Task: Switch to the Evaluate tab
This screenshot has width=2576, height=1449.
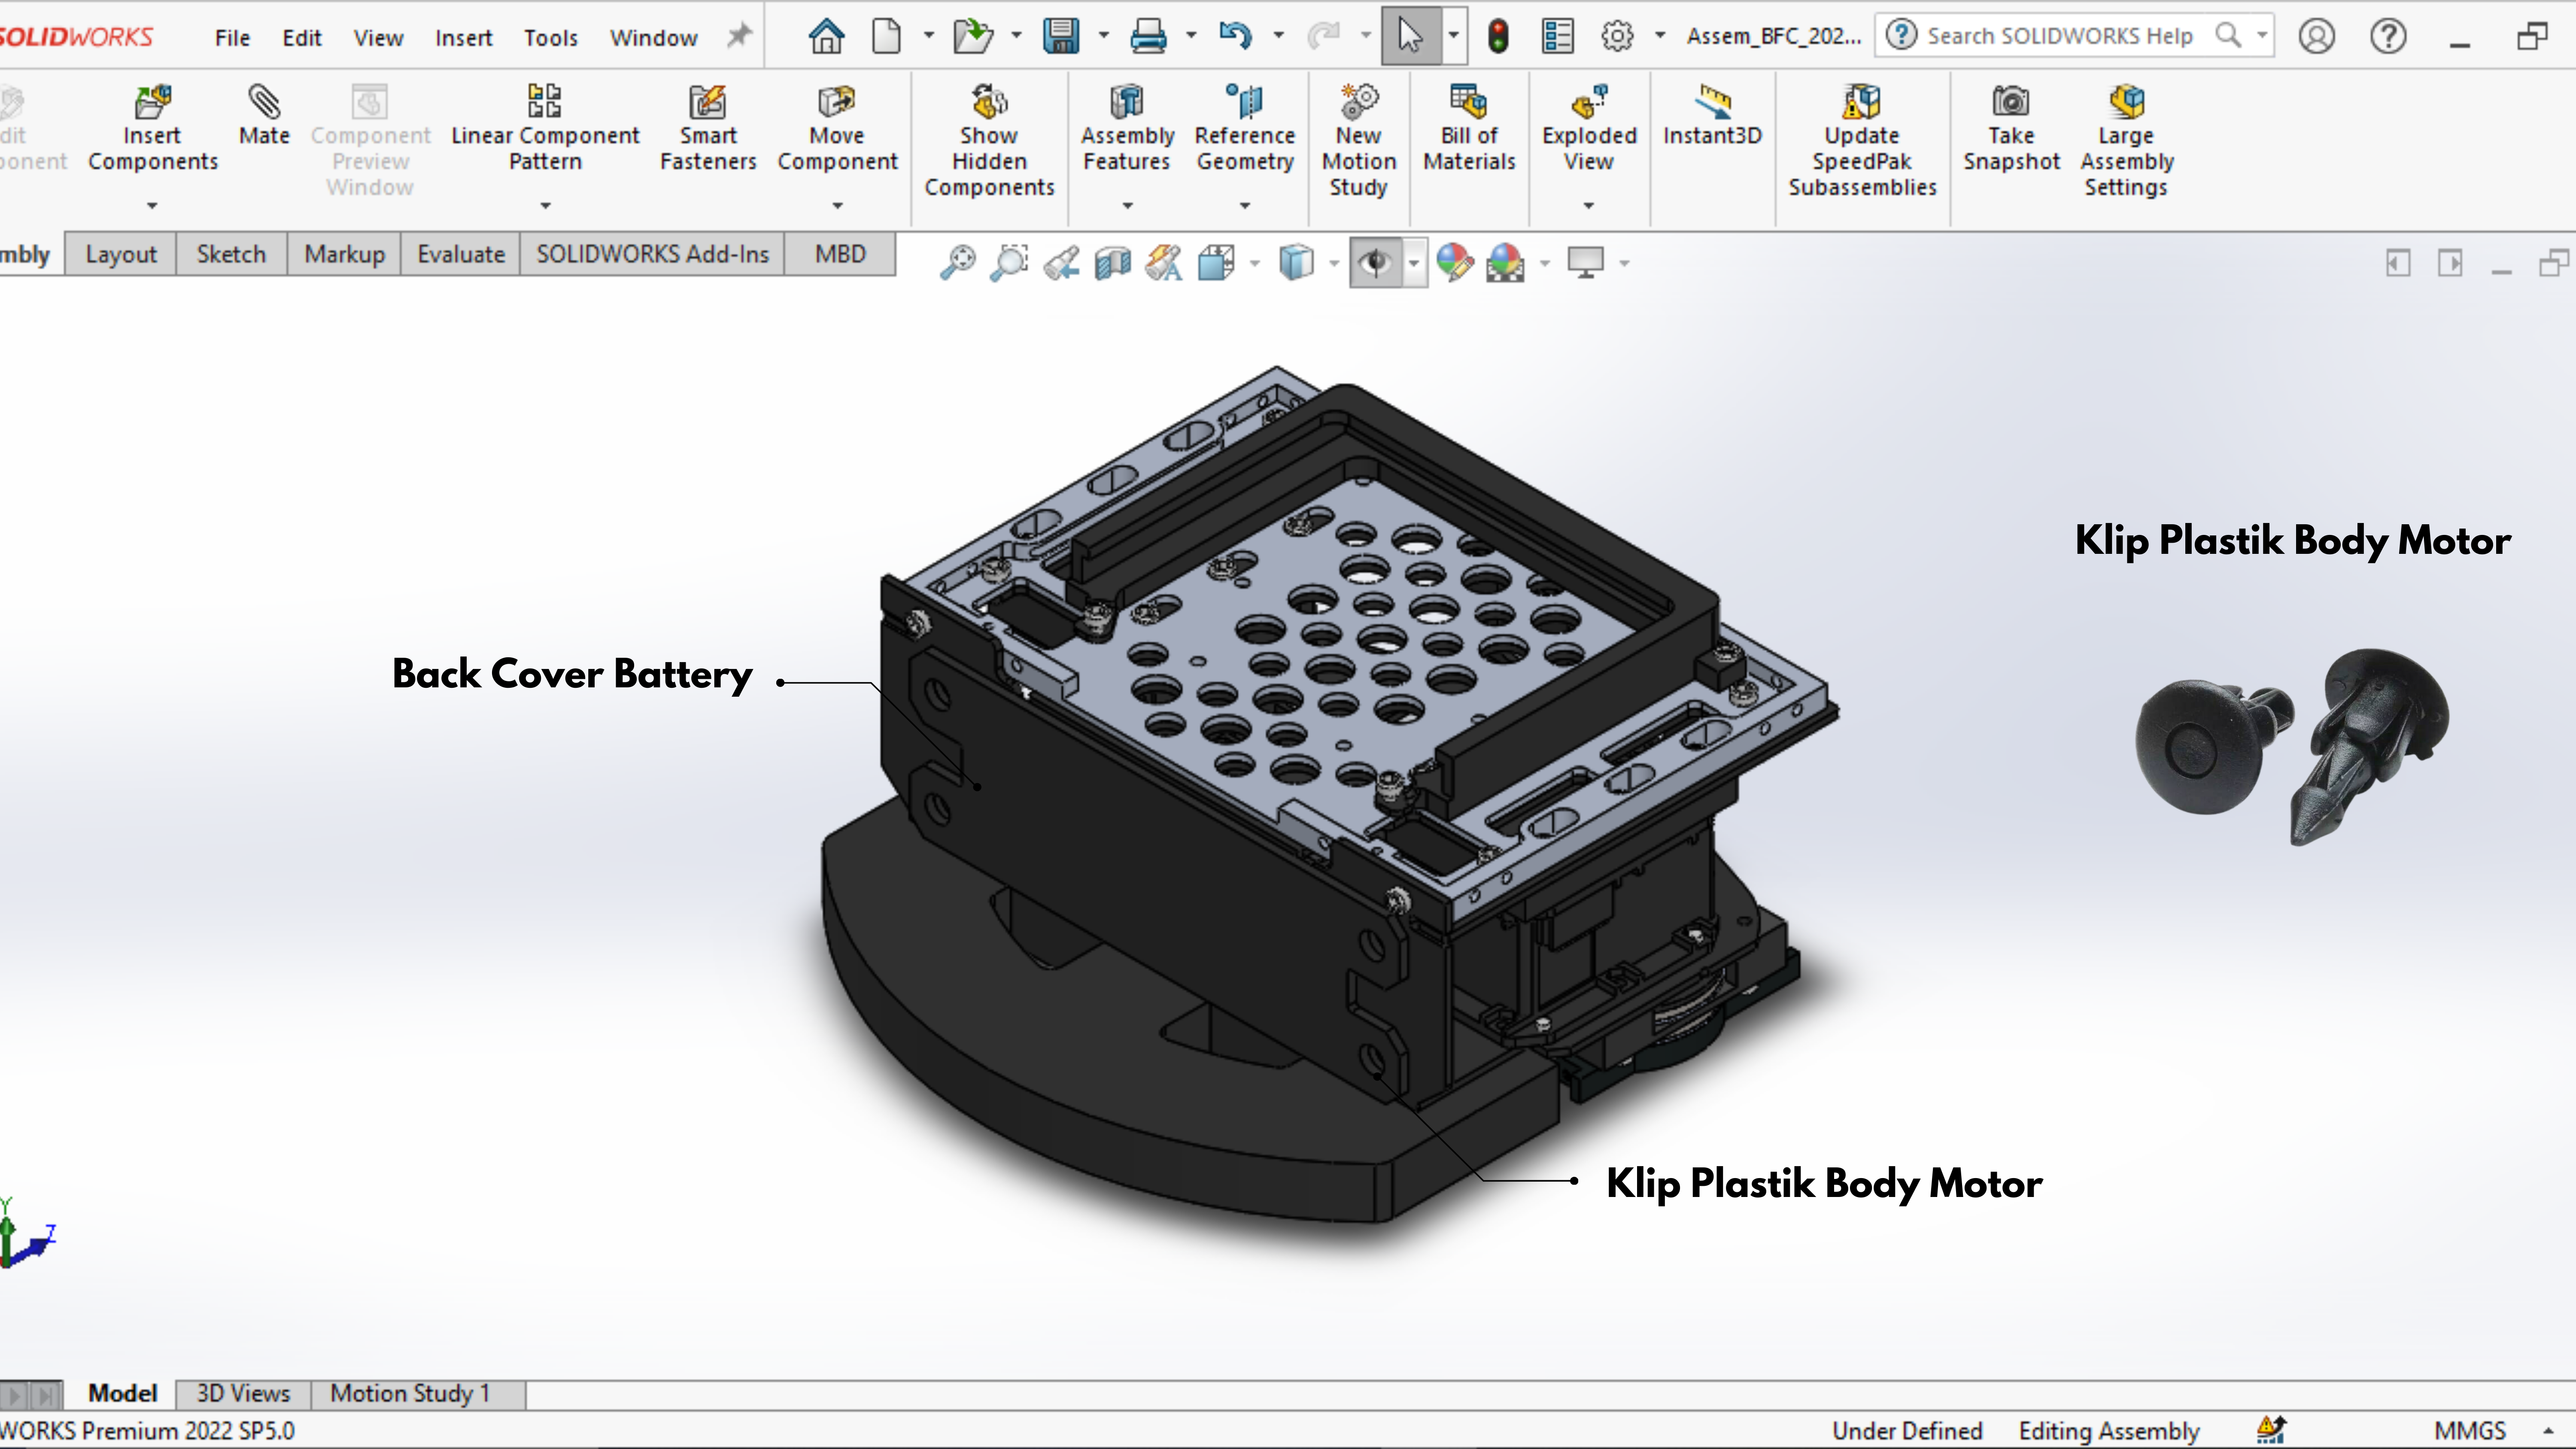Action: (461, 254)
